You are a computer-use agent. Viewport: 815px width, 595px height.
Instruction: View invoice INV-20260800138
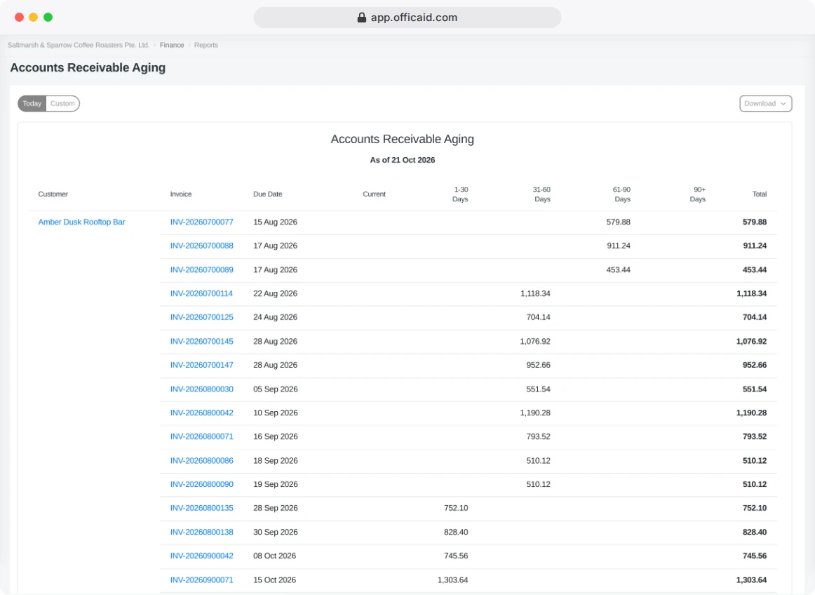(x=202, y=533)
